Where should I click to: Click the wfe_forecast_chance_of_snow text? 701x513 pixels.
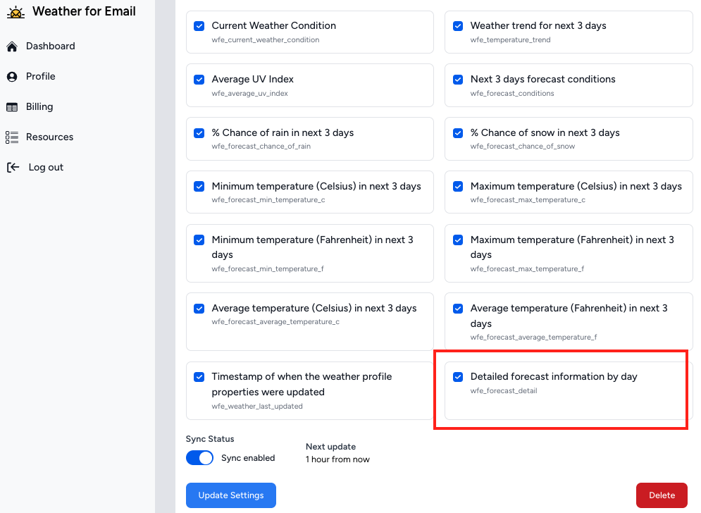(x=523, y=147)
